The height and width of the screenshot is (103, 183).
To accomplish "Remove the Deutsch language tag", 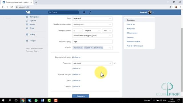I will 102,48.
